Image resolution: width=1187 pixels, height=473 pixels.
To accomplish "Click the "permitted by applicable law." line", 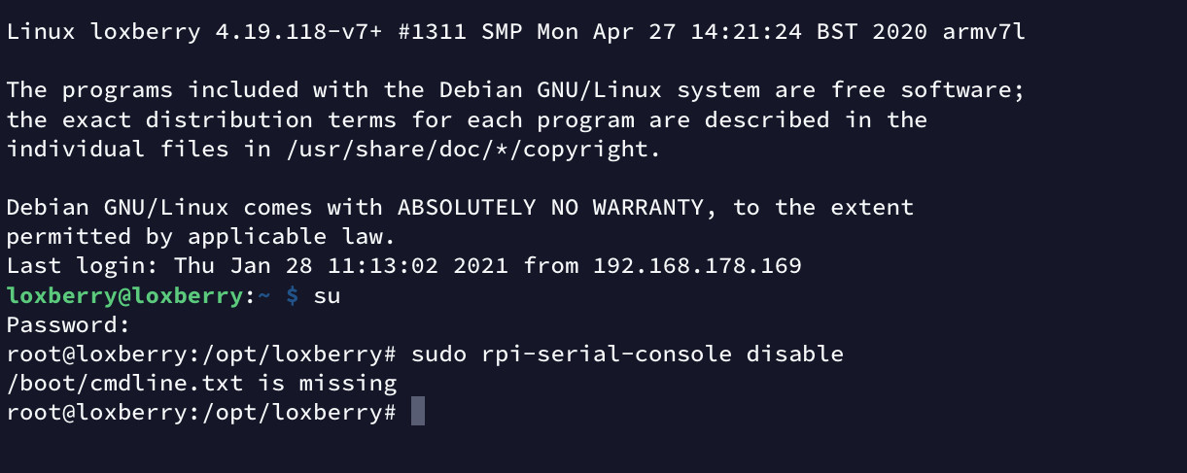I will [200, 236].
